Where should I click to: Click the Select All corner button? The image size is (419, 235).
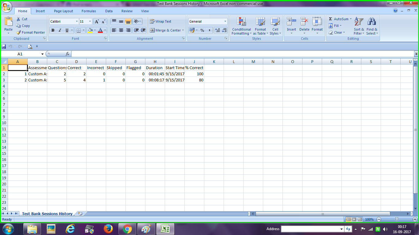(4, 62)
